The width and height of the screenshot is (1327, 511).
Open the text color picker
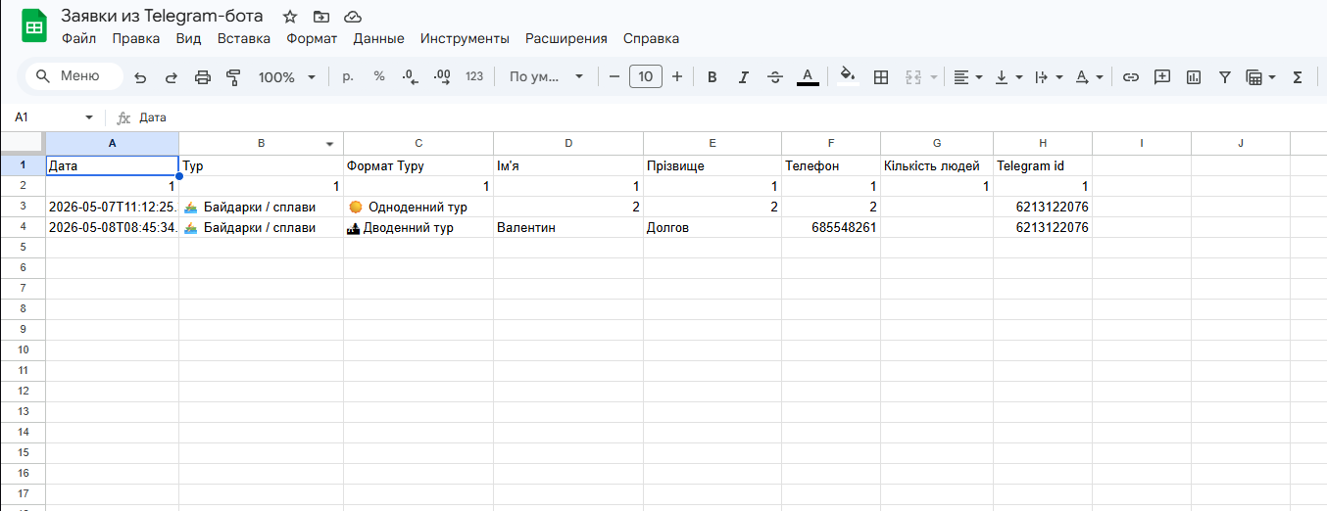tap(808, 76)
